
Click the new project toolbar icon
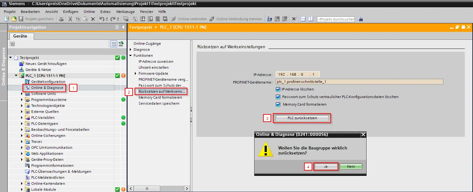[x=7, y=19]
